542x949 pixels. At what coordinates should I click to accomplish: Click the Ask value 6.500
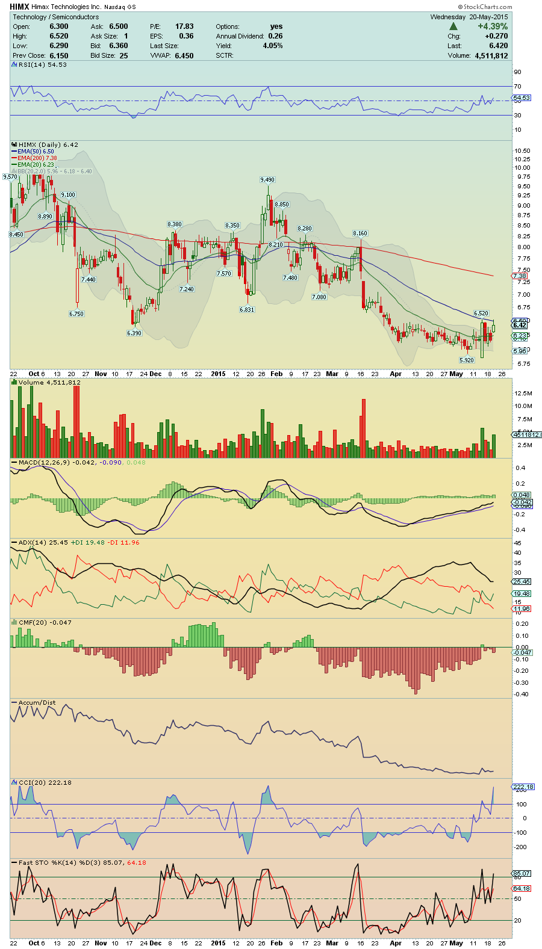click(x=119, y=26)
